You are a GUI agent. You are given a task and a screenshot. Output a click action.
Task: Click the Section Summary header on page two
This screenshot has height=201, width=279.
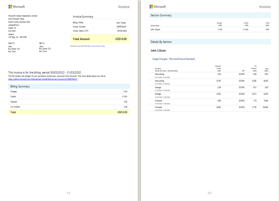tap(161, 15)
